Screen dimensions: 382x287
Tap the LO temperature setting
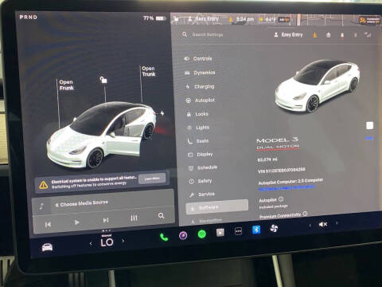(107, 242)
